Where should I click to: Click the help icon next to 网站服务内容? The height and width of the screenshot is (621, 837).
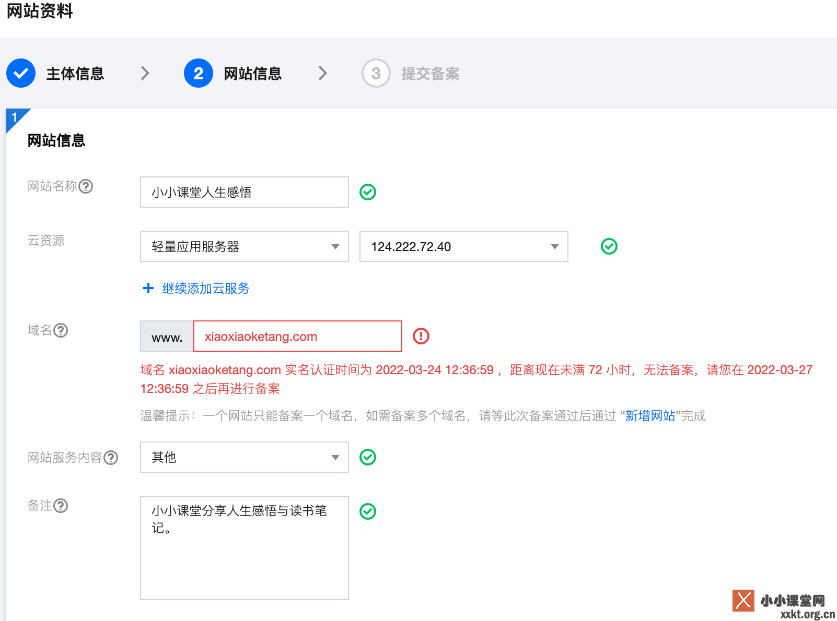pyautogui.click(x=111, y=458)
